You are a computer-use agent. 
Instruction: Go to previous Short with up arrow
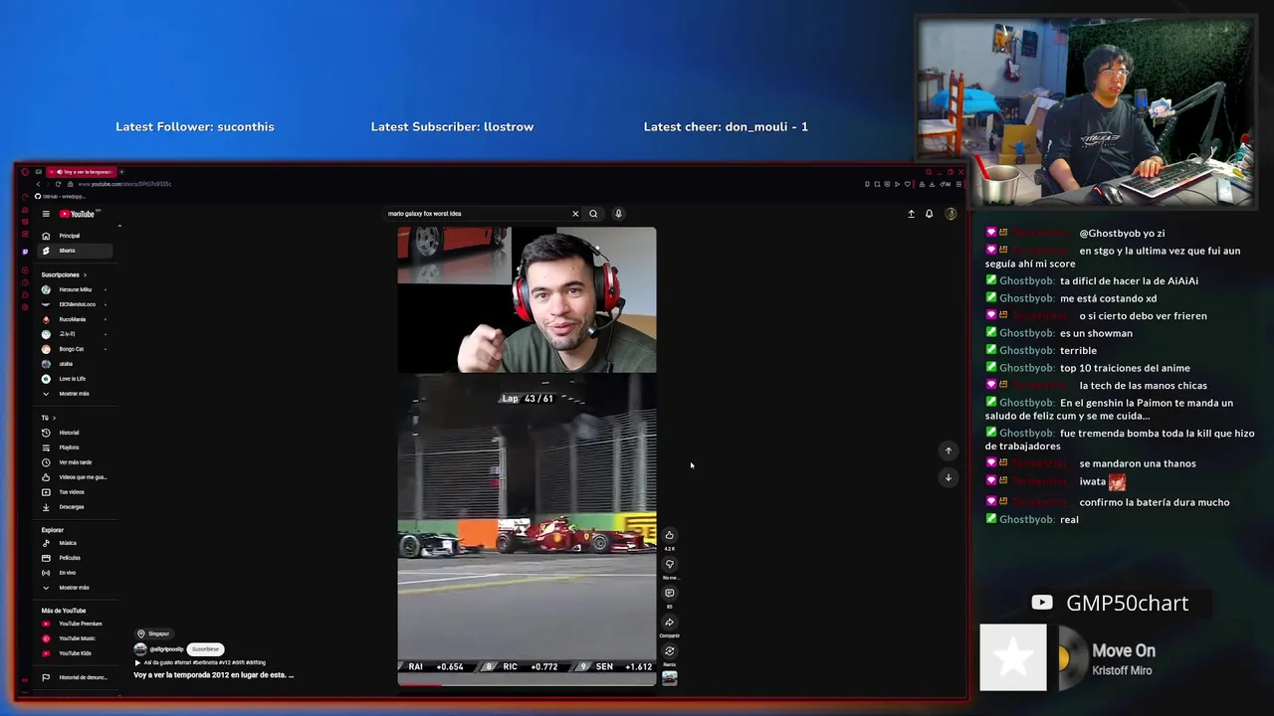pos(949,450)
